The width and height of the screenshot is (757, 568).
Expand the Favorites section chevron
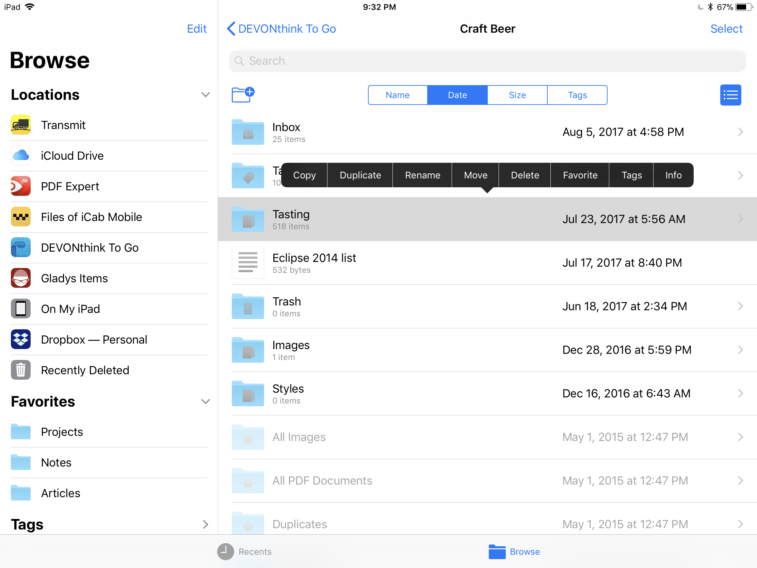[205, 401]
